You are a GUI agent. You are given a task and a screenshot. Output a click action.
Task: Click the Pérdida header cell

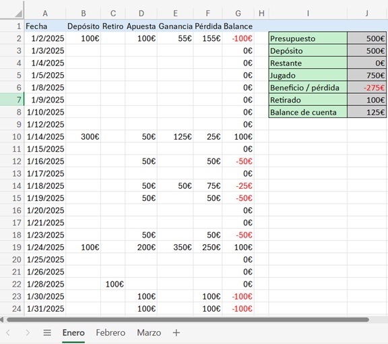pyautogui.click(x=208, y=26)
